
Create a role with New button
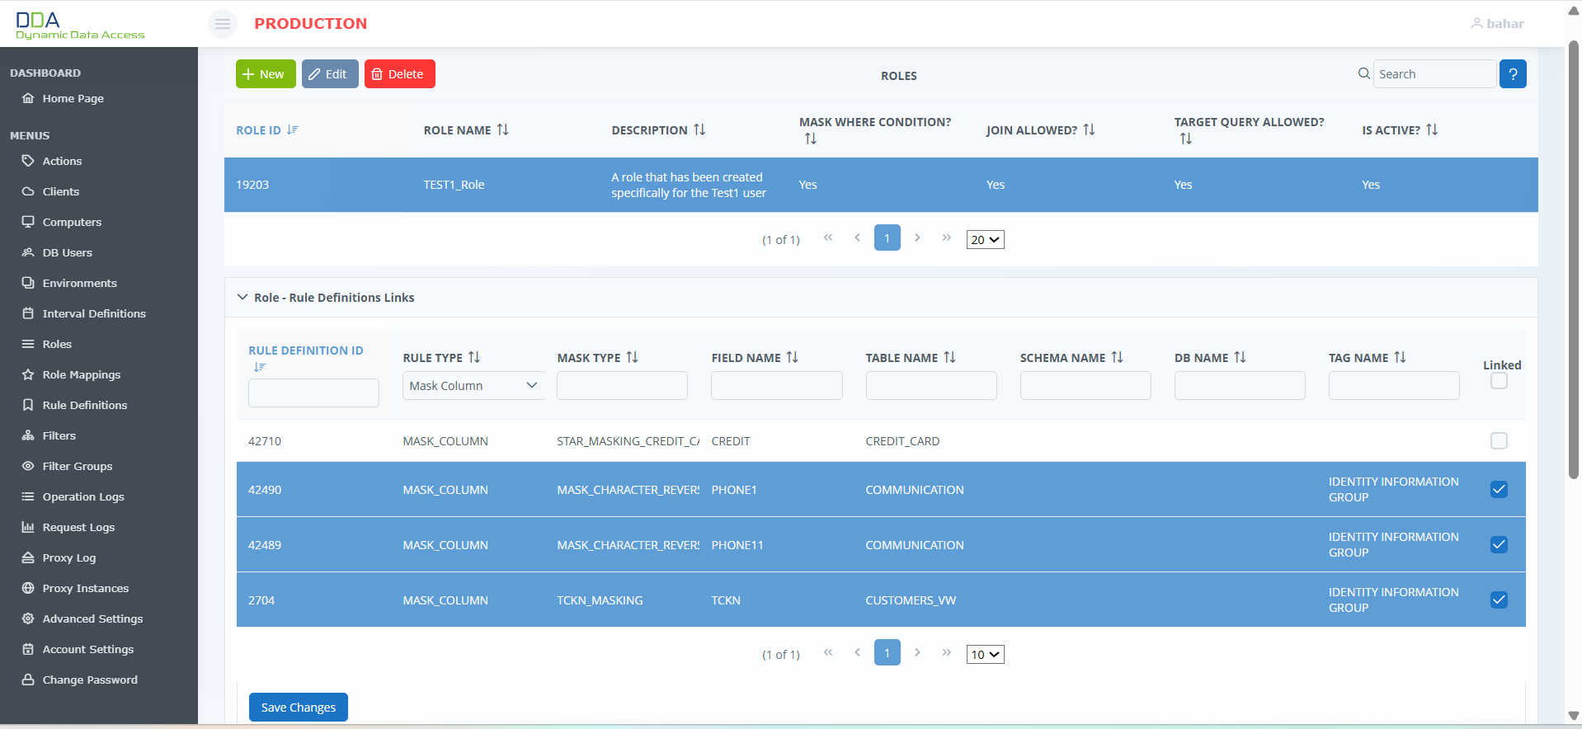pyautogui.click(x=266, y=73)
